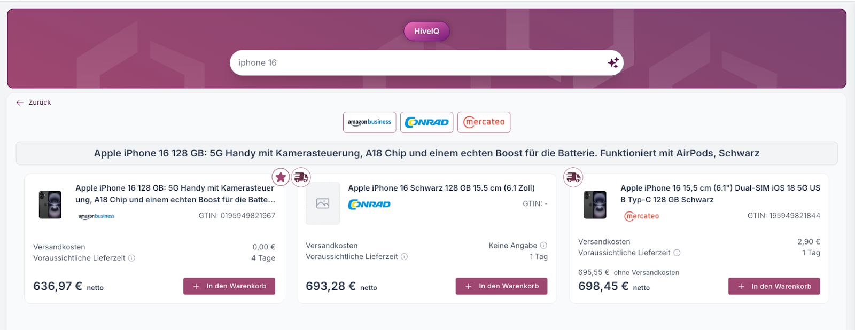This screenshot has width=855, height=330.
Task: Click the search field containing 'iphone 16'
Action: 417,62
